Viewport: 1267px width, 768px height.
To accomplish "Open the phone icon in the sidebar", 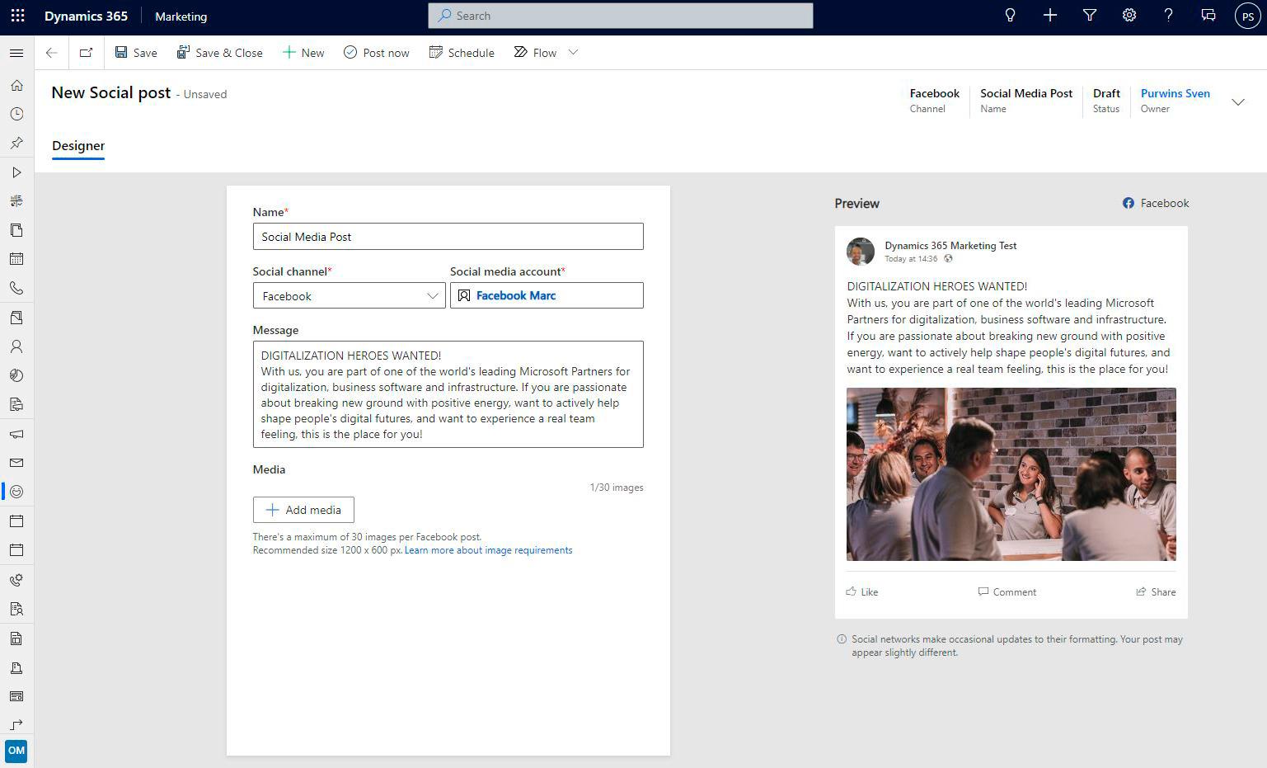I will click(x=16, y=288).
